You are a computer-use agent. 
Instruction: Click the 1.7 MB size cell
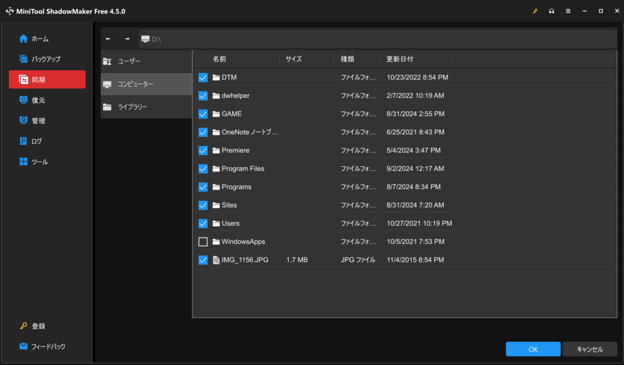(x=297, y=260)
